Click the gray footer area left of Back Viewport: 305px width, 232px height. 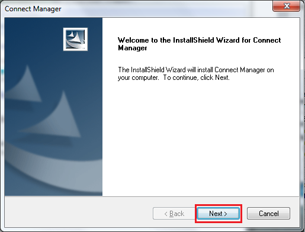[79, 212]
